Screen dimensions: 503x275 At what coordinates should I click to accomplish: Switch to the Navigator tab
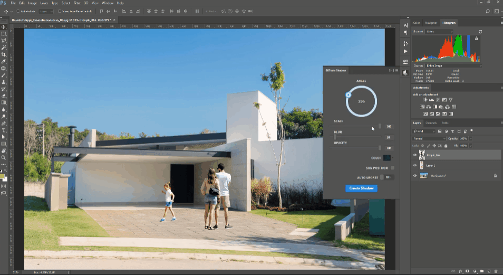[431, 23]
